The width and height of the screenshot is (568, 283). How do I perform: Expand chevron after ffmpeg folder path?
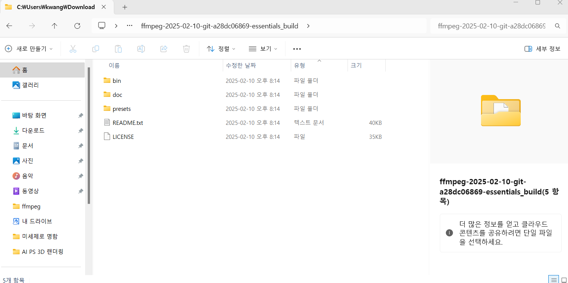pyautogui.click(x=308, y=26)
